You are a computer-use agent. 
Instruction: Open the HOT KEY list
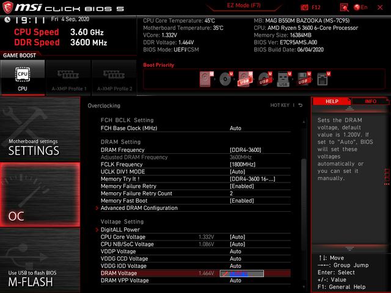(280, 106)
